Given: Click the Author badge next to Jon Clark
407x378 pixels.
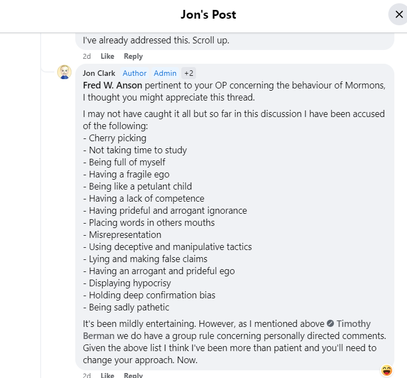Looking at the screenshot, I should pos(135,73).
